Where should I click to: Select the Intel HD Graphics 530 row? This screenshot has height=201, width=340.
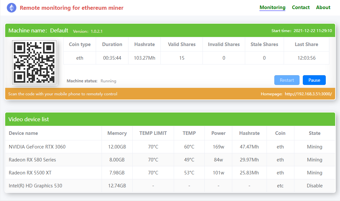(170, 186)
